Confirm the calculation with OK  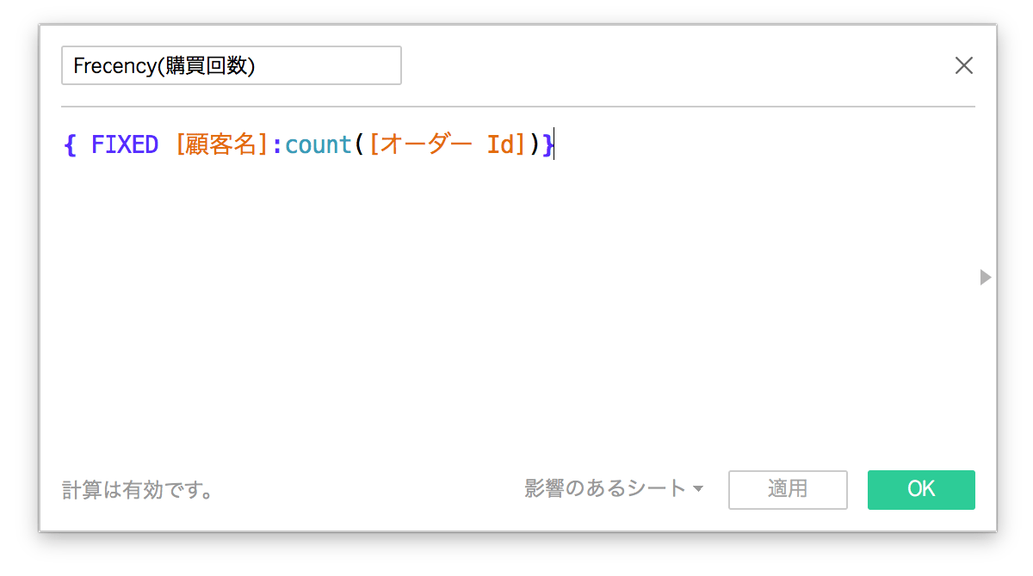pos(920,489)
